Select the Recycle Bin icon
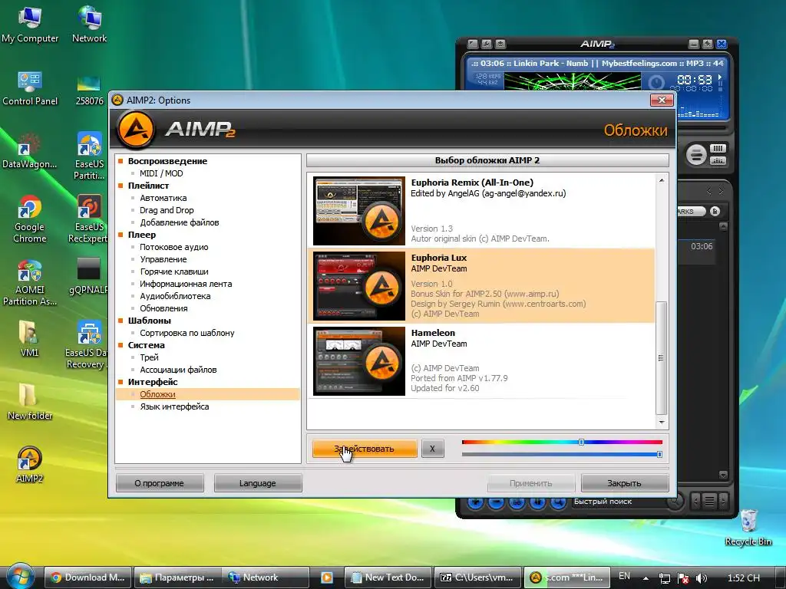Image resolution: width=786 pixels, height=589 pixels. pos(748,527)
